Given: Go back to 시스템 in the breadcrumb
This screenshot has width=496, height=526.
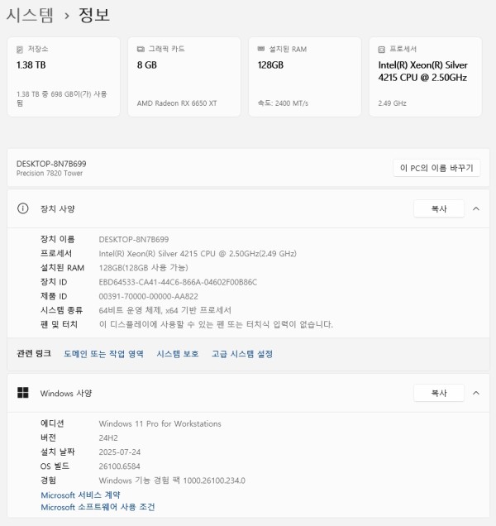Looking at the screenshot, I should coord(30,15).
